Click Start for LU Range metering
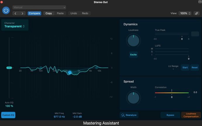202x126 pixels. point(185,68)
